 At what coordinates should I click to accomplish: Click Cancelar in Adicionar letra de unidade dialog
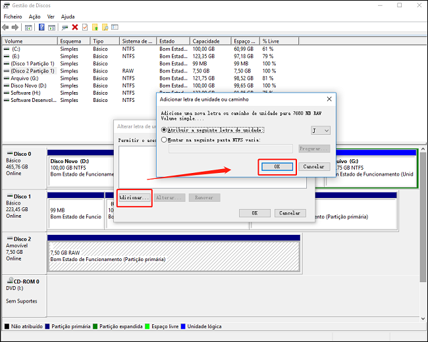point(314,166)
